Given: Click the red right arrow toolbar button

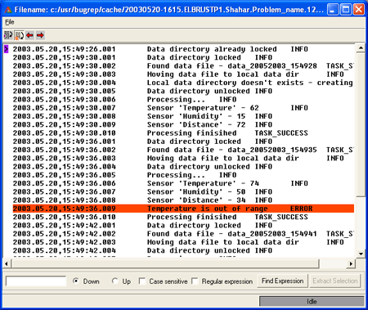Looking at the screenshot, I should pyautogui.click(x=40, y=35).
